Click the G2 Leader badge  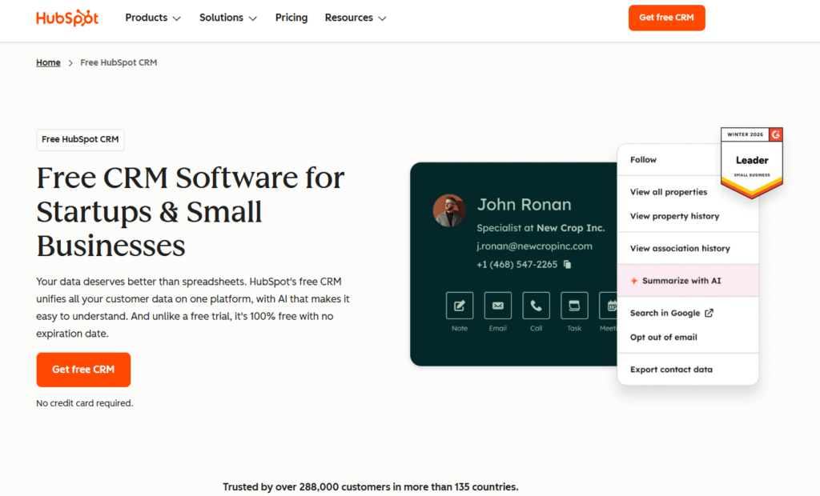[x=751, y=163]
